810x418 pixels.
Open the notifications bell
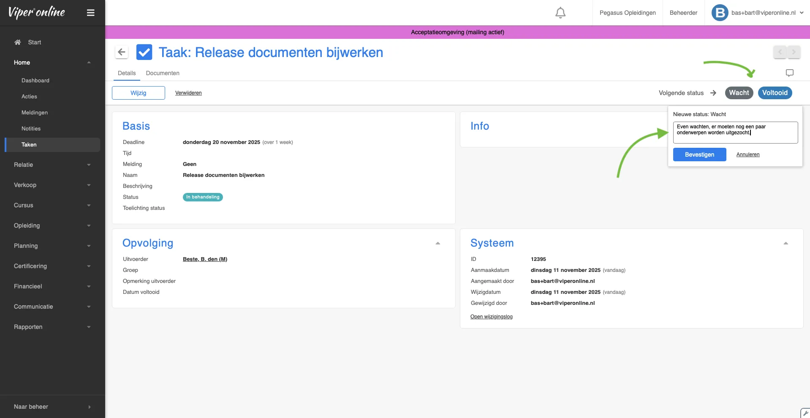(560, 13)
